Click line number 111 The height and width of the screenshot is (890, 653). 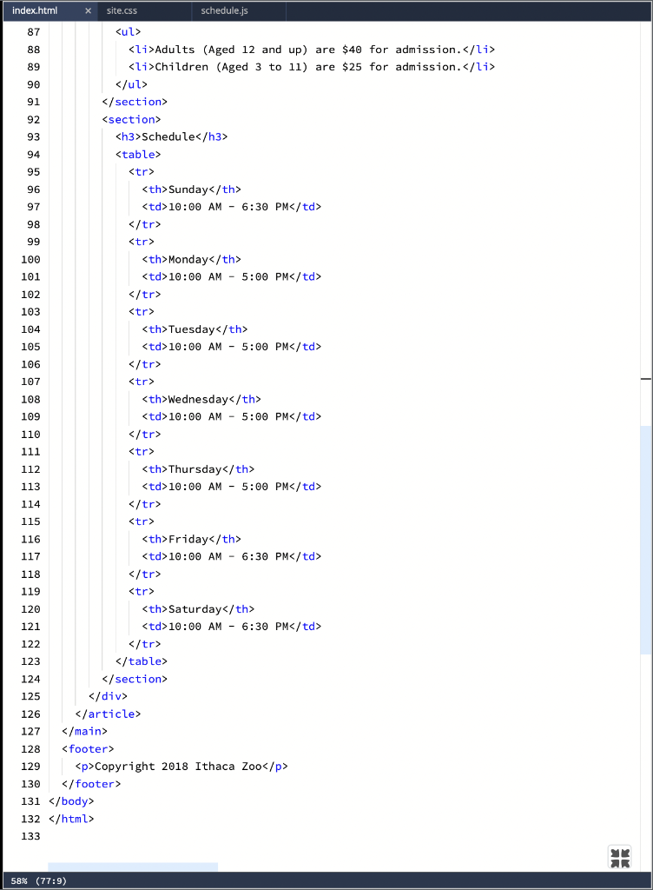click(30, 452)
